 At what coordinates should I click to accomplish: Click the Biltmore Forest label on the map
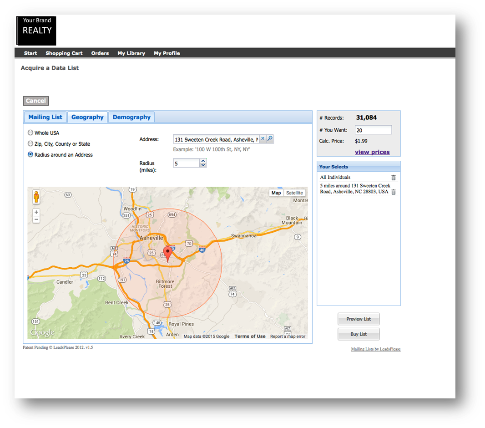tap(165, 284)
